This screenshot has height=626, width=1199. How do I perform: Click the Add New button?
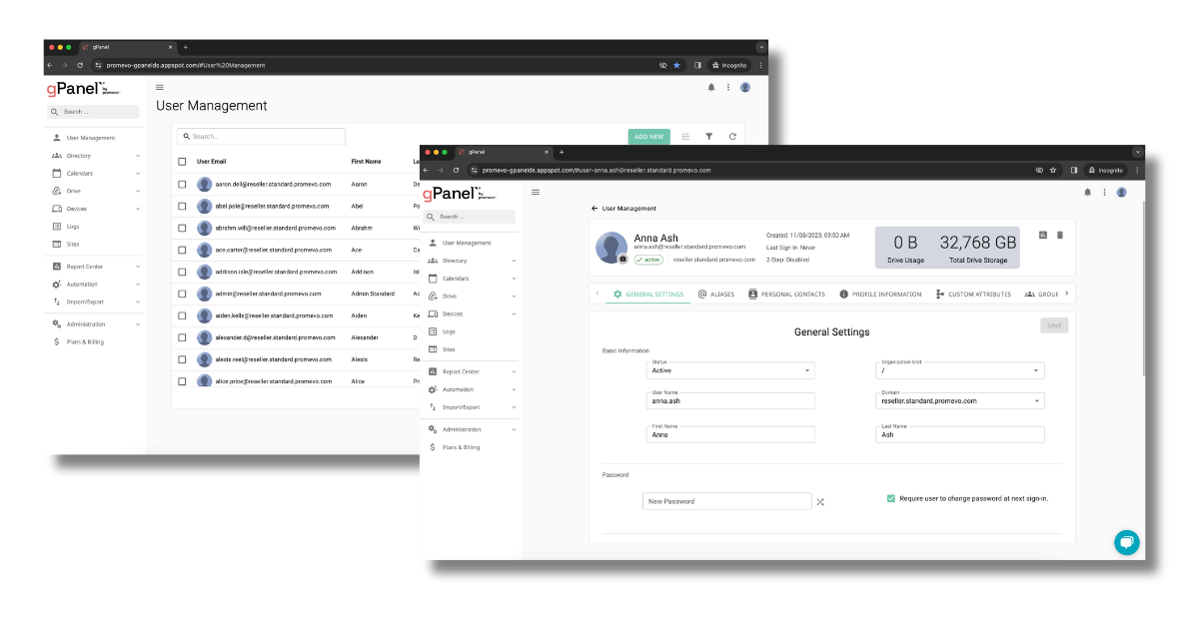click(648, 137)
